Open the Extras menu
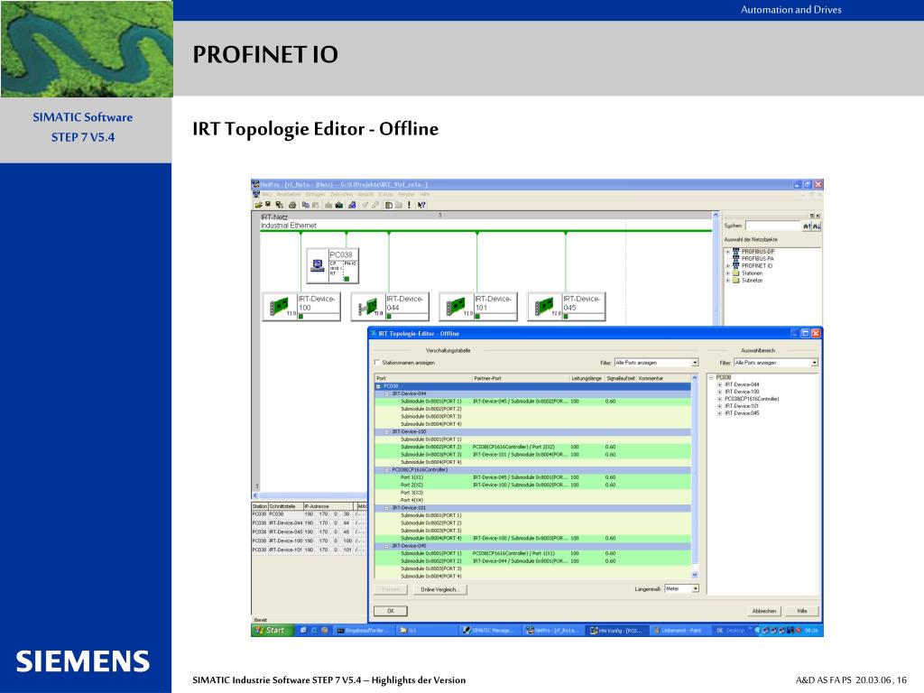Screen dimensions: 924x693 coord(386,195)
